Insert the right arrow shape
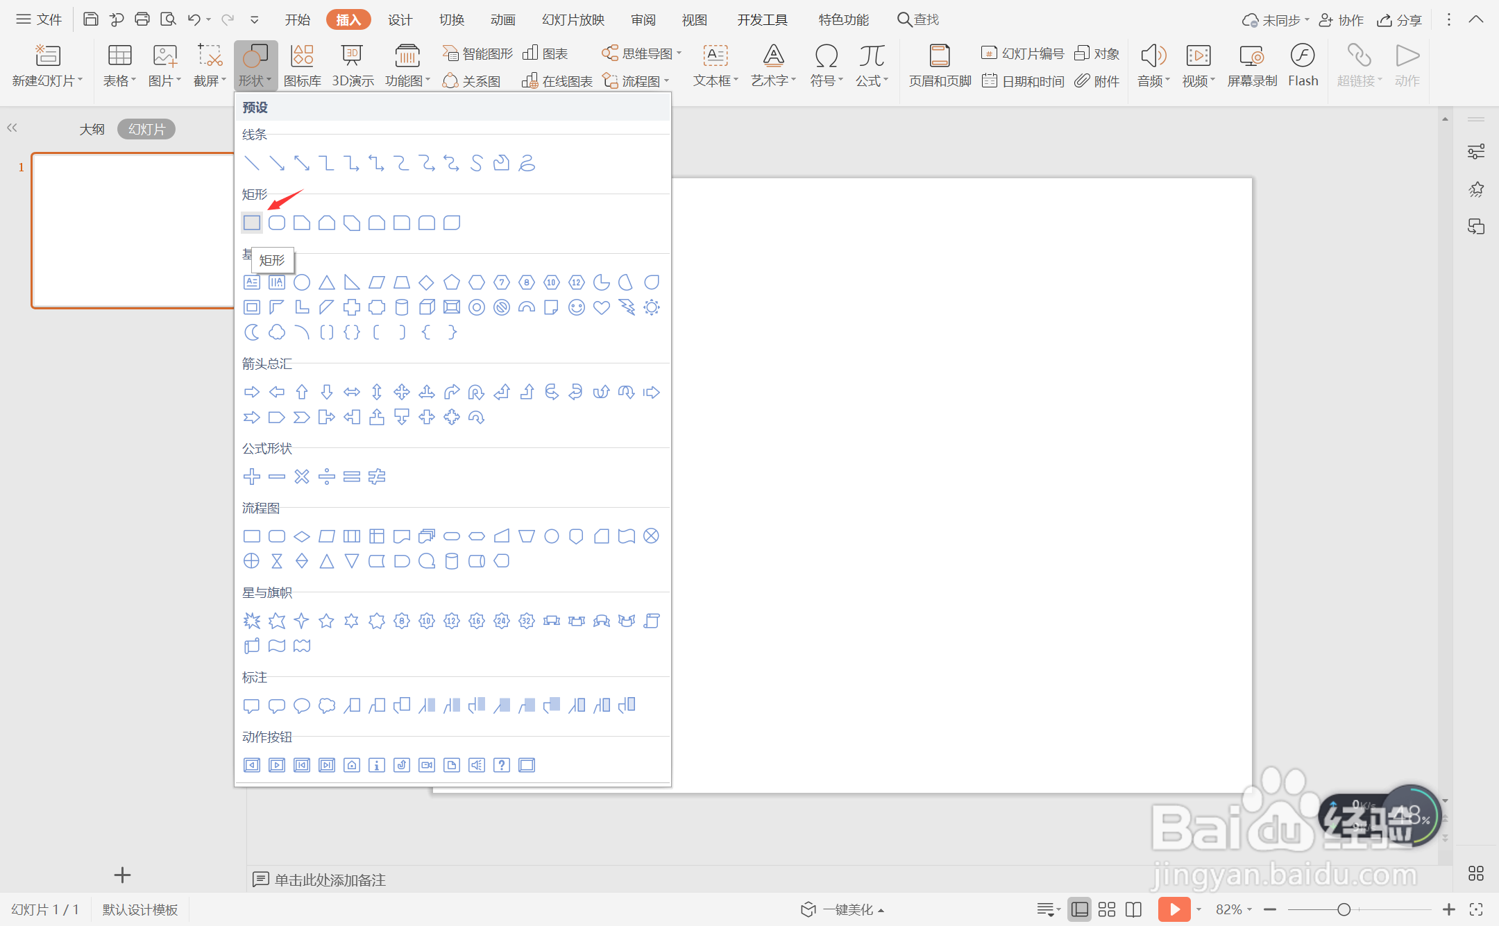The height and width of the screenshot is (926, 1499). (x=252, y=392)
